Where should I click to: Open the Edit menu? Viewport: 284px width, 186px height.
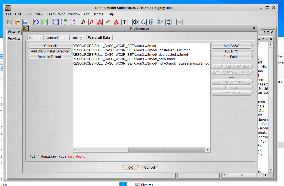18,14
